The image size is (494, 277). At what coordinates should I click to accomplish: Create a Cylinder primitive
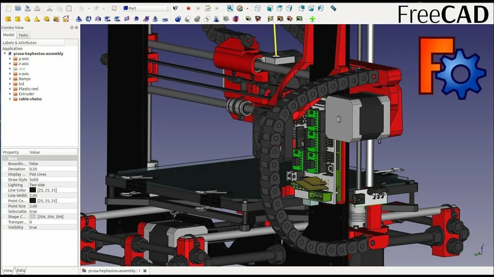pos(18,19)
